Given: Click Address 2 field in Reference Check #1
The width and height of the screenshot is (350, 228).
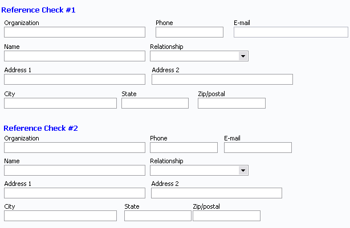Looking at the screenshot, I should pyautogui.click(x=222, y=79).
